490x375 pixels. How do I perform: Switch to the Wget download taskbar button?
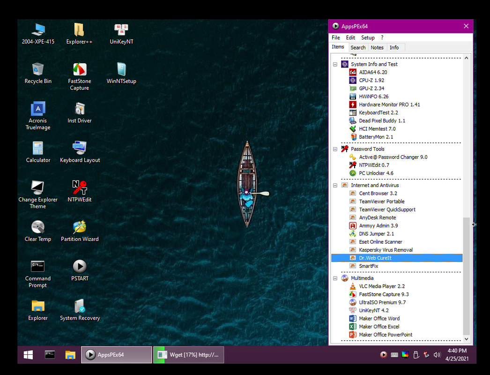pyautogui.click(x=188, y=355)
